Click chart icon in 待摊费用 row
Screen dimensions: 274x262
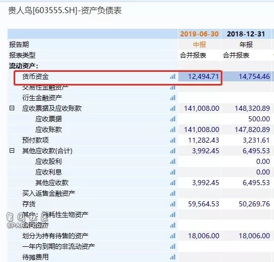pyautogui.click(x=173, y=257)
